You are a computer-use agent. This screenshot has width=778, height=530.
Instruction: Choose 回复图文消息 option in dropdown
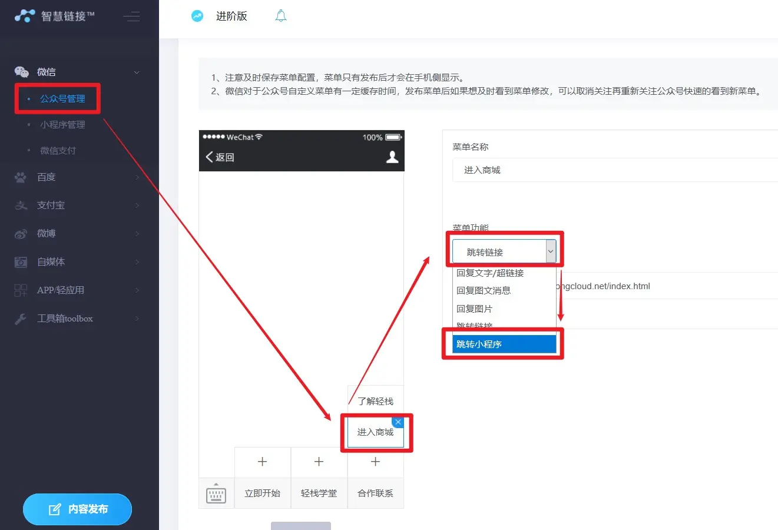(484, 290)
